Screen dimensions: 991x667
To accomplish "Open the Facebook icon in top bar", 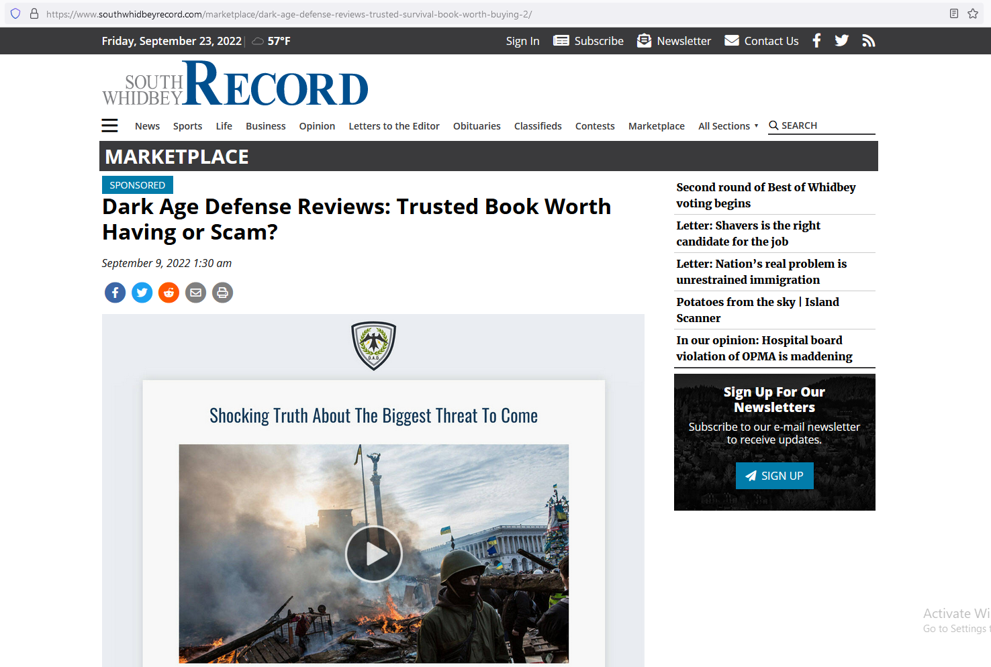I will point(816,41).
